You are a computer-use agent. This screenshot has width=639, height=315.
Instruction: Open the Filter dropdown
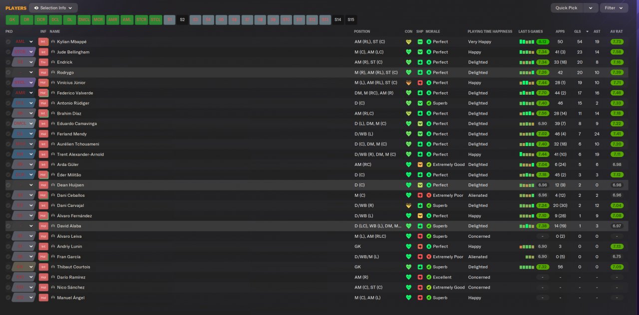[614, 8]
